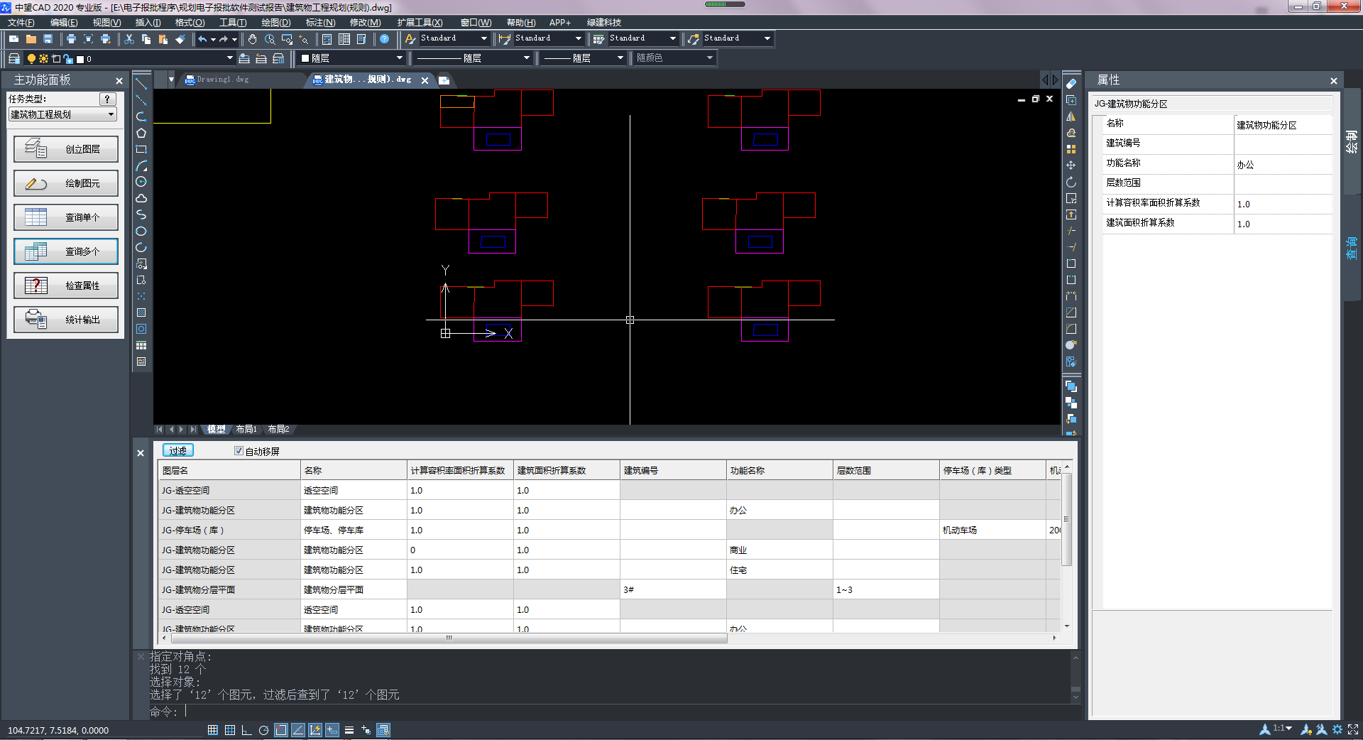This screenshot has width=1363, height=740.
Task: Toggle polar tracking in status bar
Action: [263, 730]
